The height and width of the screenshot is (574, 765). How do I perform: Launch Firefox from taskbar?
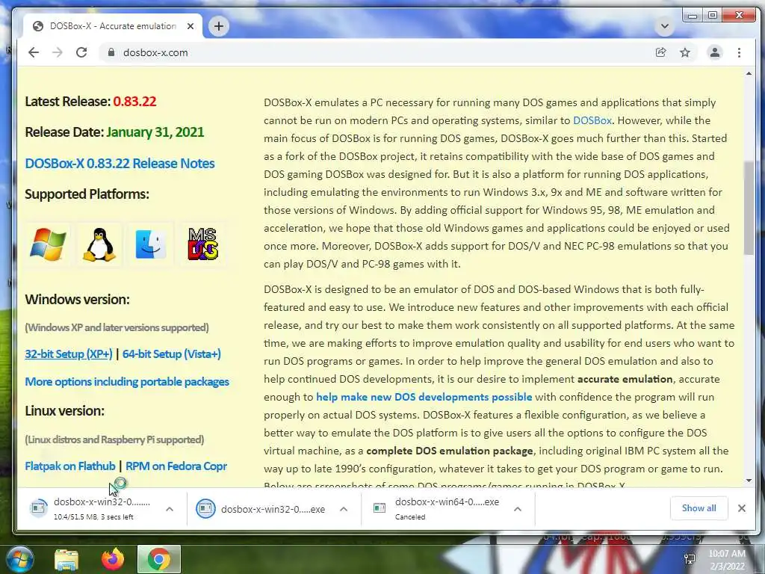[x=113, y=559]
